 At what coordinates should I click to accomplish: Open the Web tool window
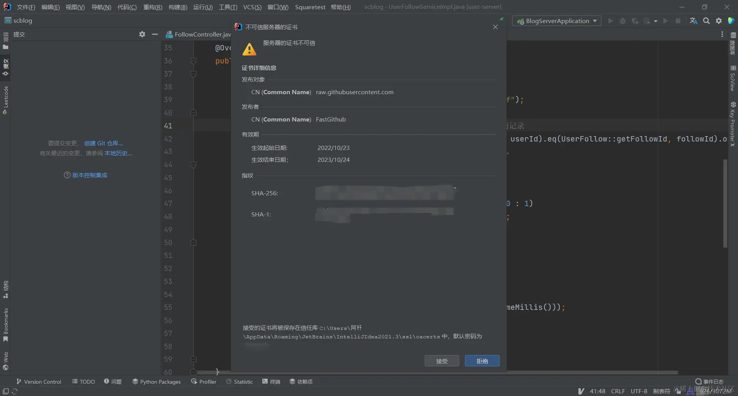[x=5, y=361]
